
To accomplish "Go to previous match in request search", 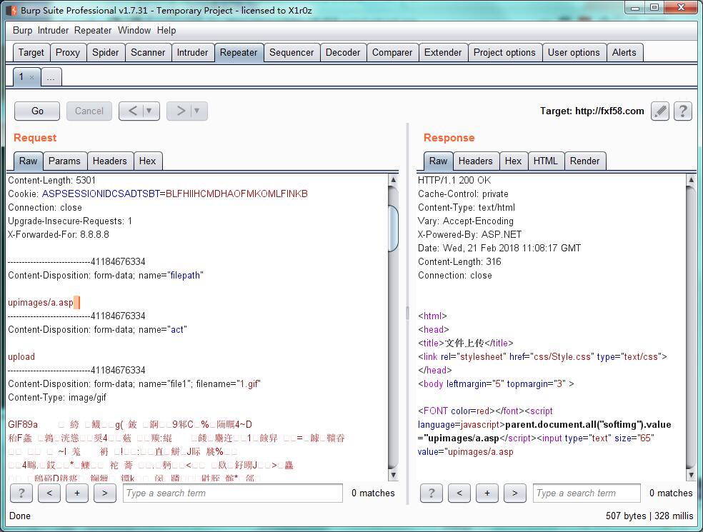I will point(49,493).
